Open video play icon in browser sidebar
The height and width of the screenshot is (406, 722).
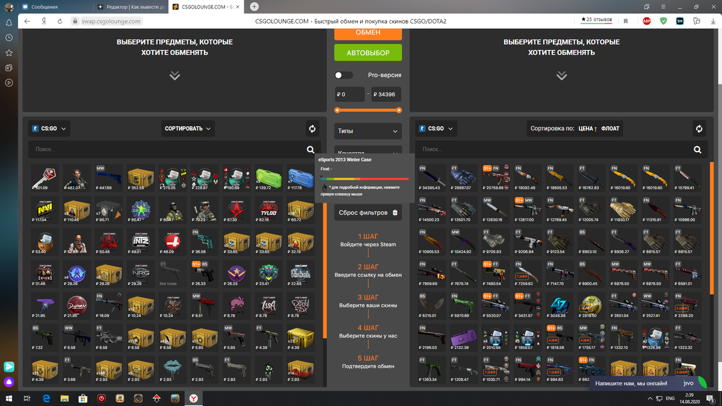9,83
